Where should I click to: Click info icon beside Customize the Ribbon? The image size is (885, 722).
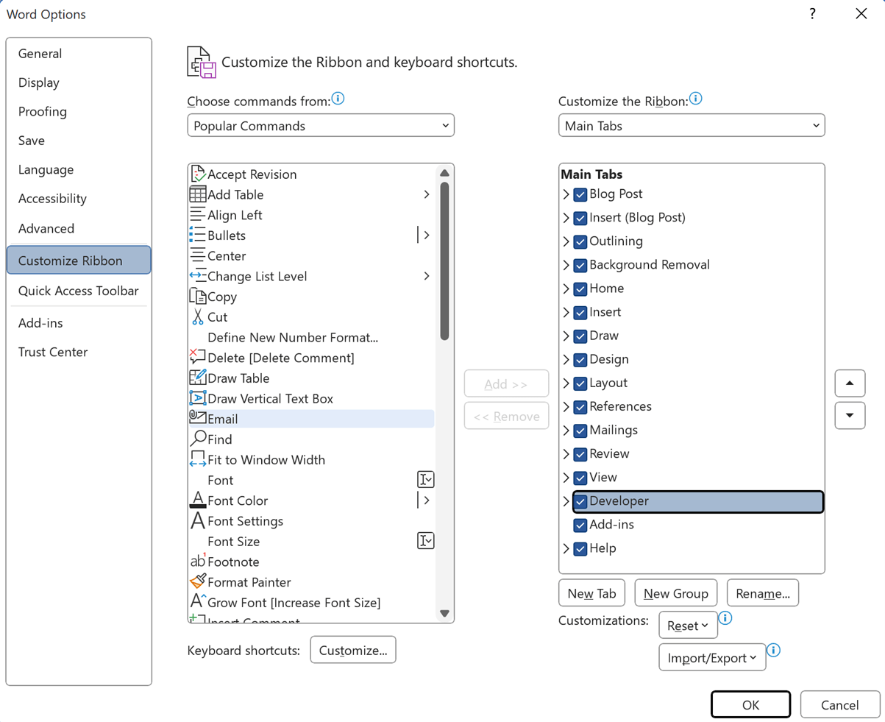(x=695, y=99)
